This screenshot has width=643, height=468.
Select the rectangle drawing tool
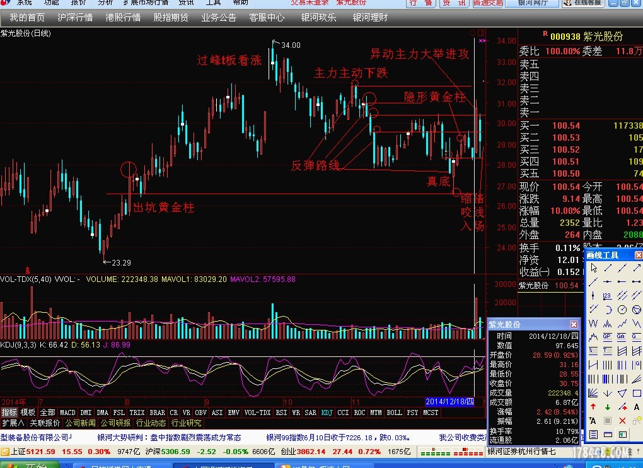click(x=637, y=393)
